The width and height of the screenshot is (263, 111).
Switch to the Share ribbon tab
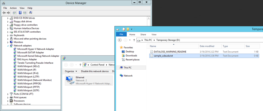click(143, 34)
